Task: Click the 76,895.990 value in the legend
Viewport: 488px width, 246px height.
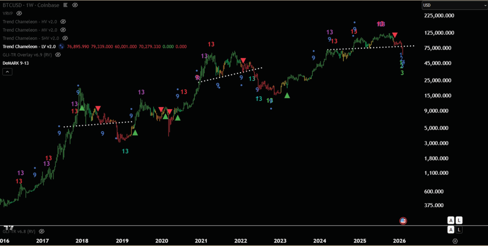Action: point(78,46)
